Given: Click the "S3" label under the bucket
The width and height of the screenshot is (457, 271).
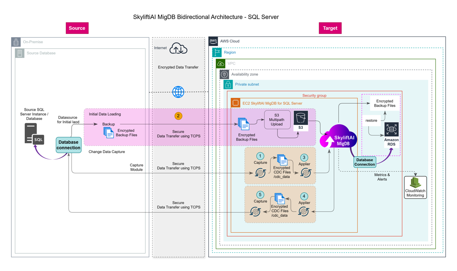Looking at the screenshot, I should click(x=300, y=128).
